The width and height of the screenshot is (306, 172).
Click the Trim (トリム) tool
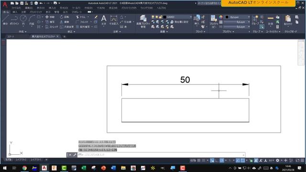coord(81,17)
